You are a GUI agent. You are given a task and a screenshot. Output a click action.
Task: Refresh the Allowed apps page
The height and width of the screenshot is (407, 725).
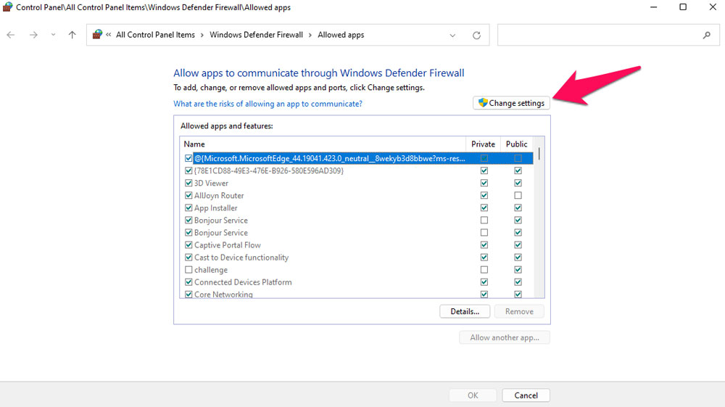[x=477, y=35]
